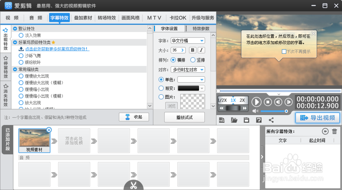
Task: Switch to the 音频 tab
Action: point(36,18)
